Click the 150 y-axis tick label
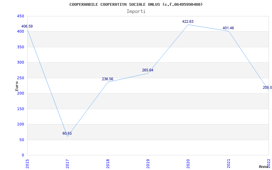Viewport: 272px width, 170px height. [20, 109]
